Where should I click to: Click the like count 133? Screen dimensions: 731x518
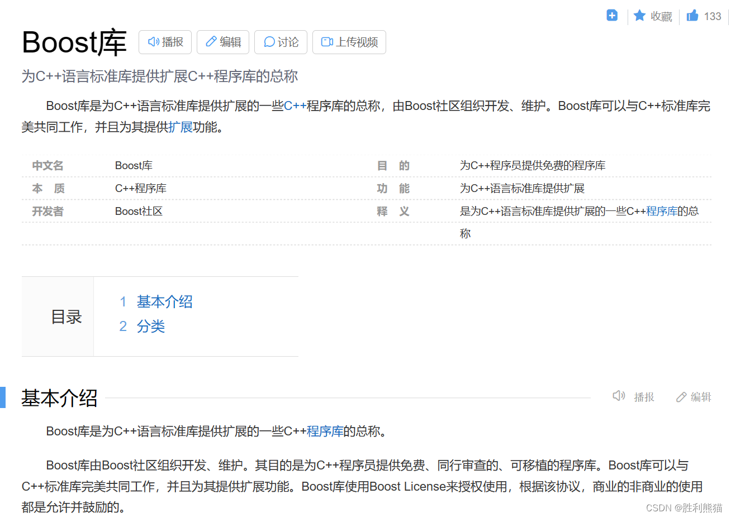pyautogui.click(x=713, y=16)
